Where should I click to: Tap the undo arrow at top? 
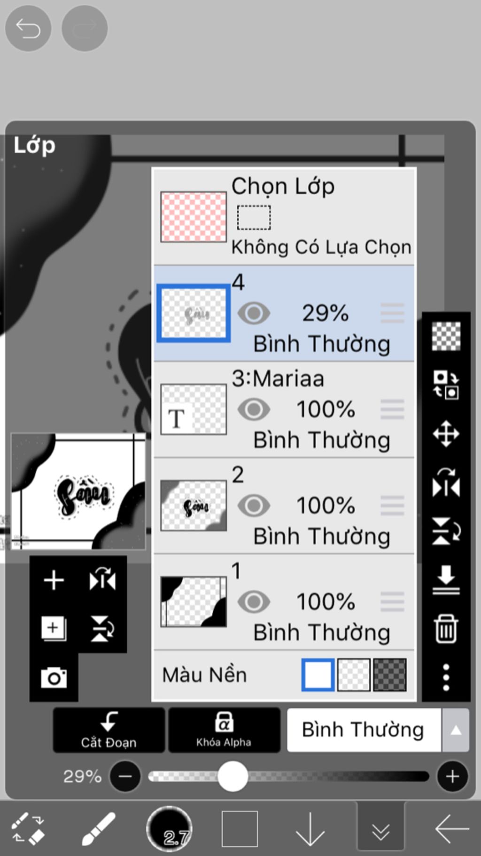click(x=28, y=29)
